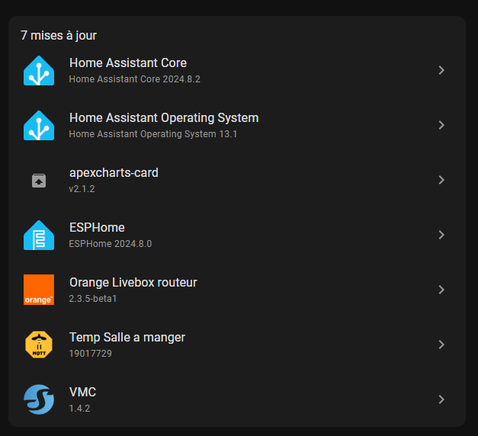Open chevron on VMC row

pos(441,399)
